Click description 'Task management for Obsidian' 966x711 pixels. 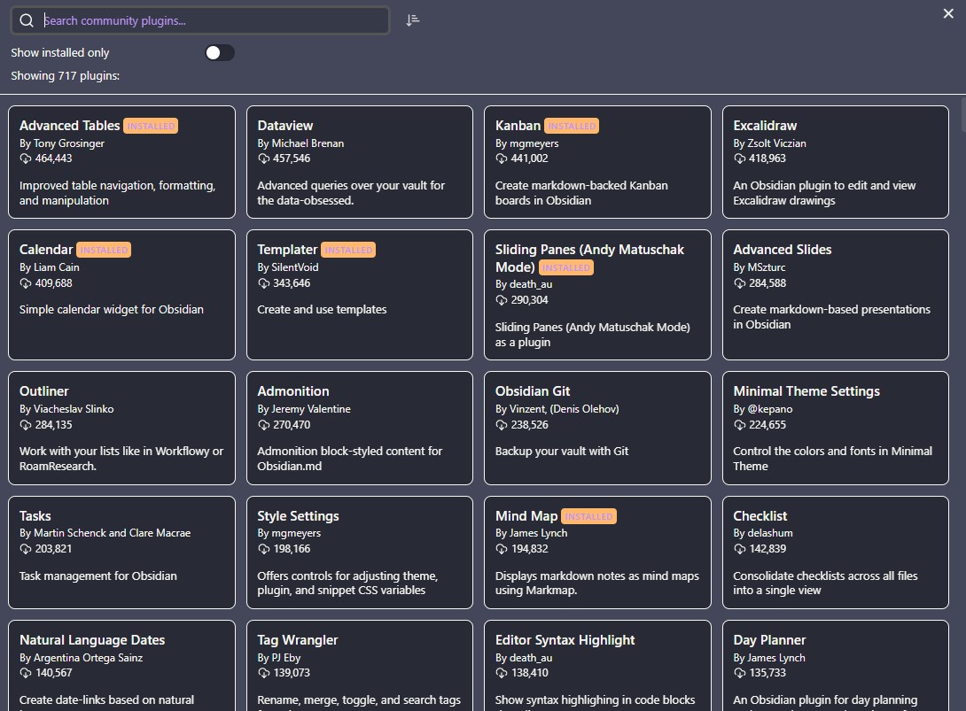[98, 576]
